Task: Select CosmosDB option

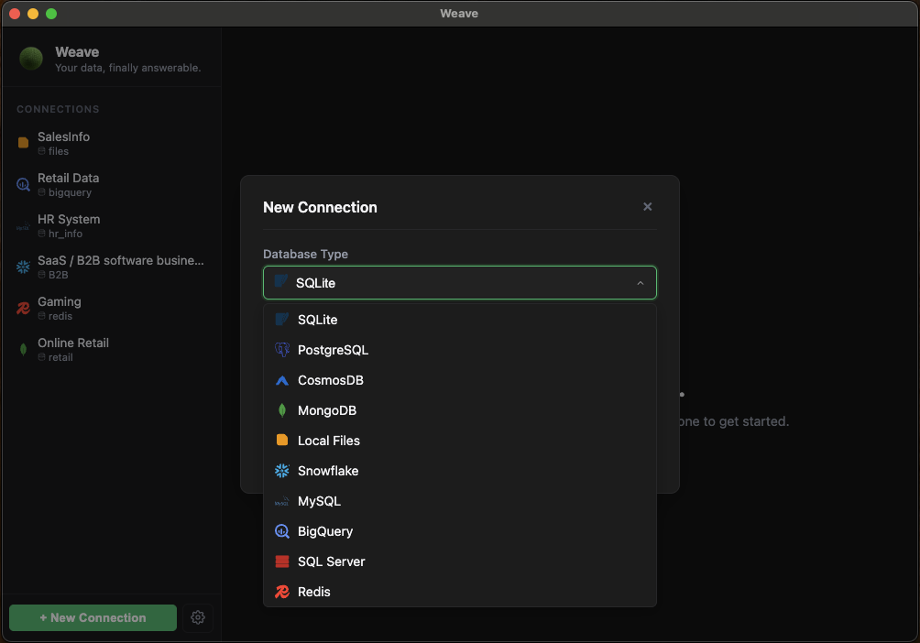Action: [x=460, y=380]
